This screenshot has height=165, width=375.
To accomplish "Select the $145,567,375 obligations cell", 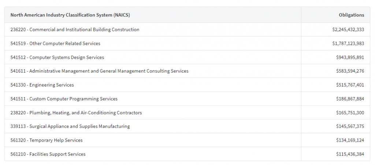I will [350, 126].
